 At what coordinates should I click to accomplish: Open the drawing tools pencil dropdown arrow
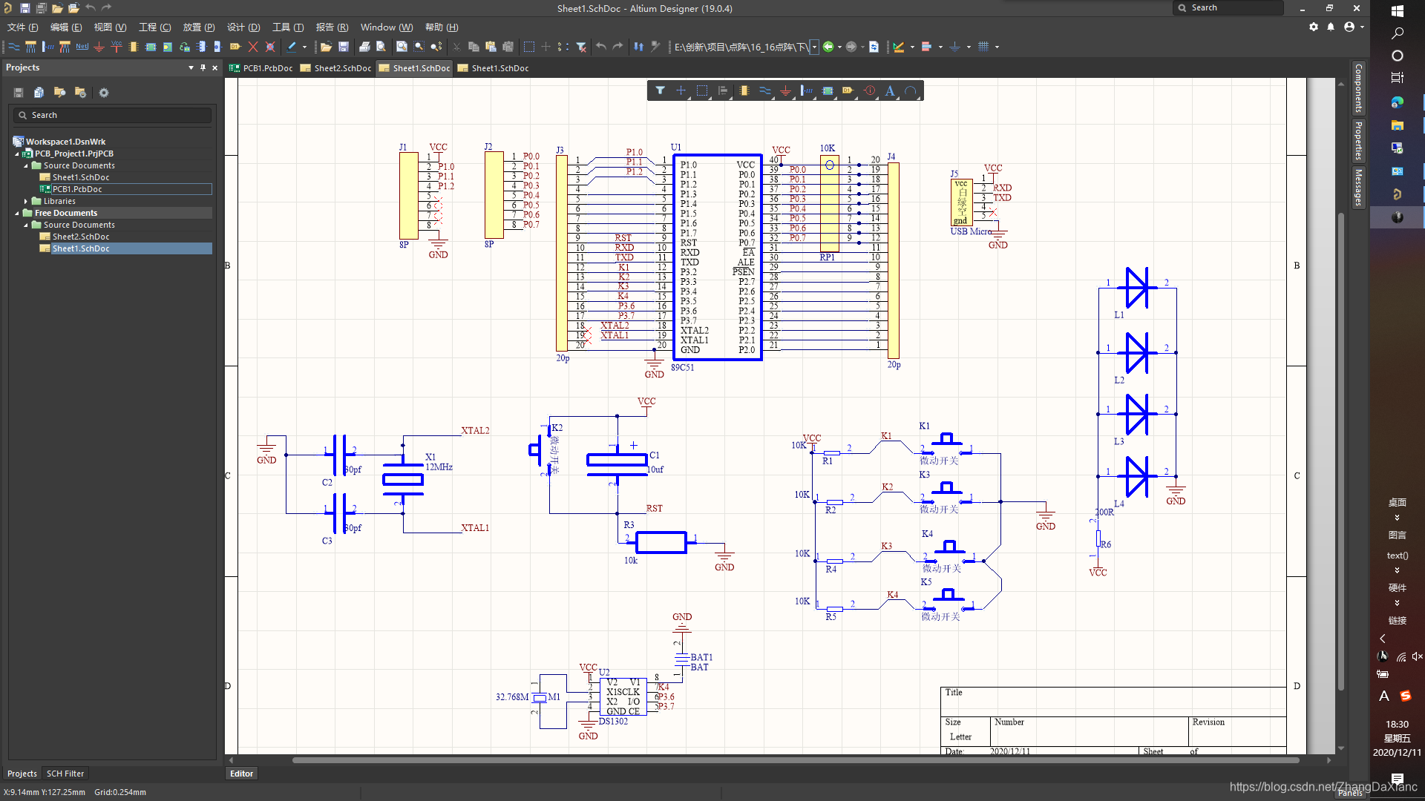click(x=304, y=47)
